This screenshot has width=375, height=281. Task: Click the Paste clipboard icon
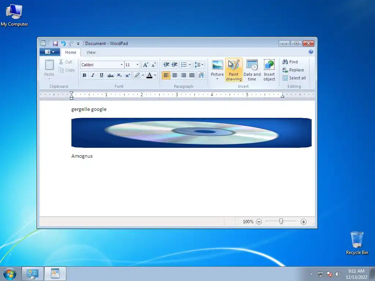click(x=49, y=65)
